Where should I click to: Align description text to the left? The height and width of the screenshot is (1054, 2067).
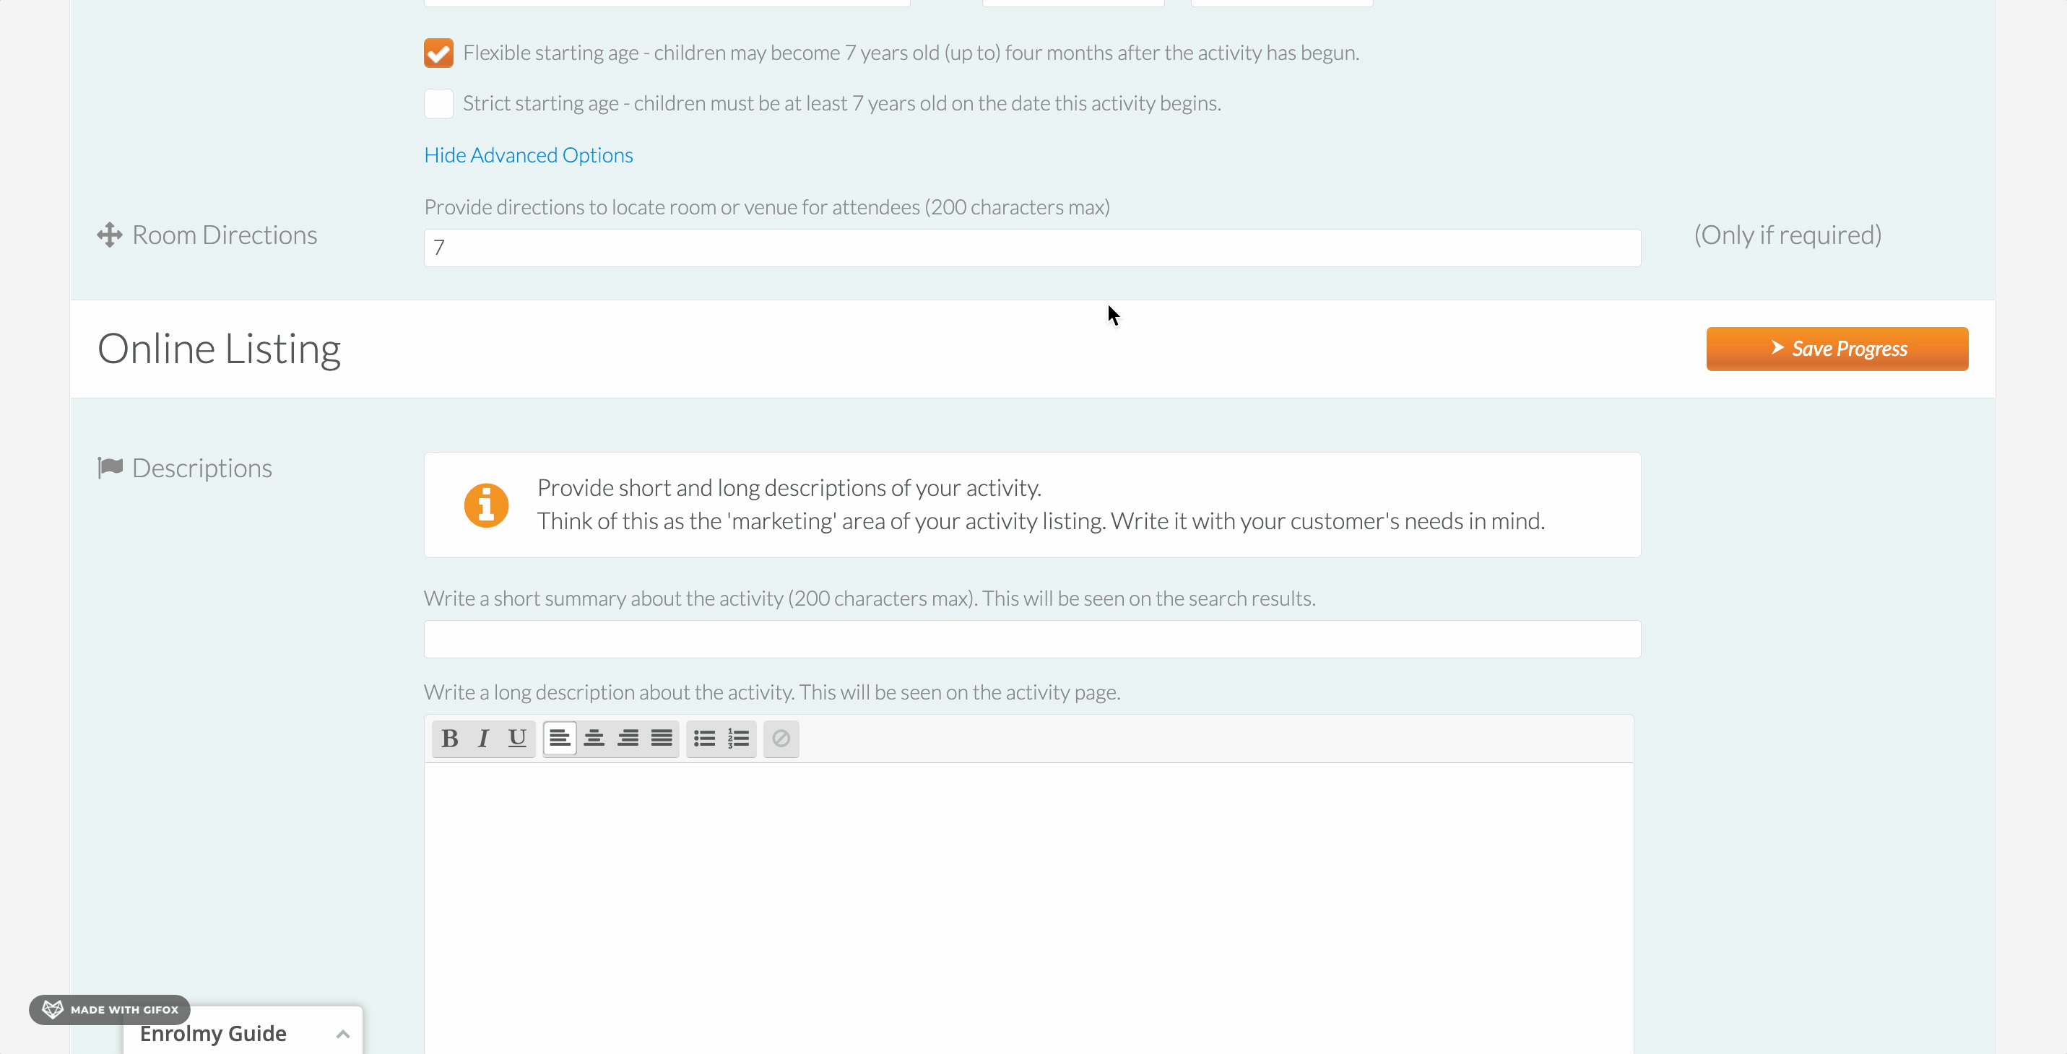click(559, 738)
